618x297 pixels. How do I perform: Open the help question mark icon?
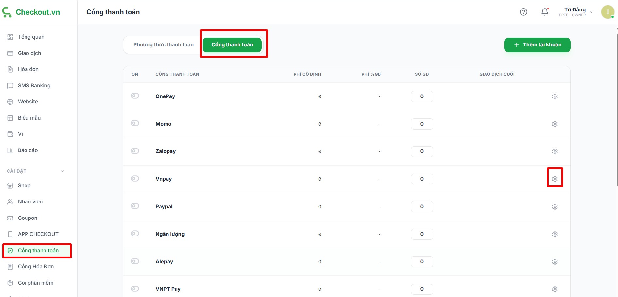pos(523,12)
